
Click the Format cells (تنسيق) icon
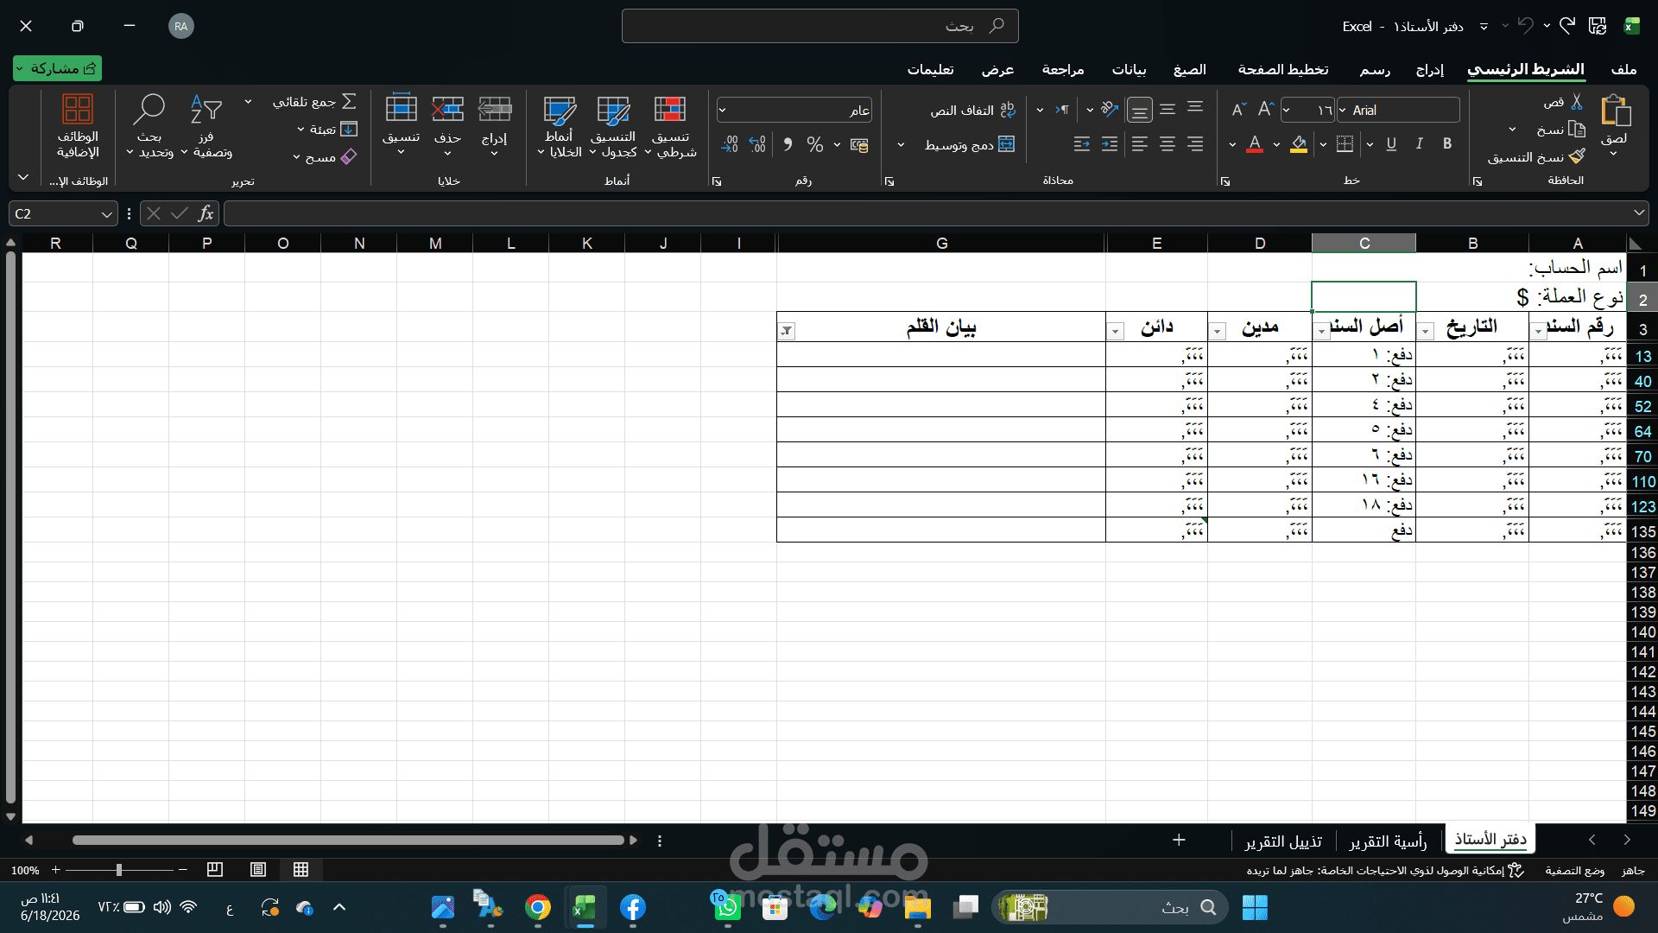tap(401, 108)
